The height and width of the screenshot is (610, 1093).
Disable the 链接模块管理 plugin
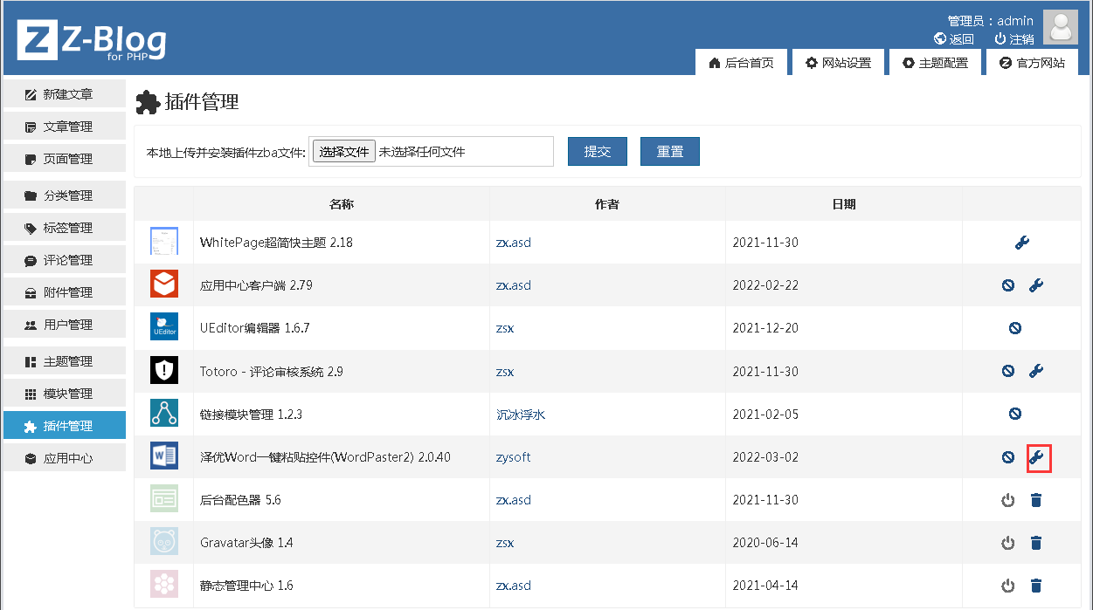click(1015, 414)
